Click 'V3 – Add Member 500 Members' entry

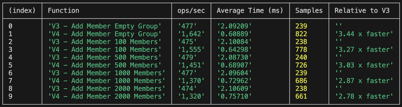pos(105,57)
